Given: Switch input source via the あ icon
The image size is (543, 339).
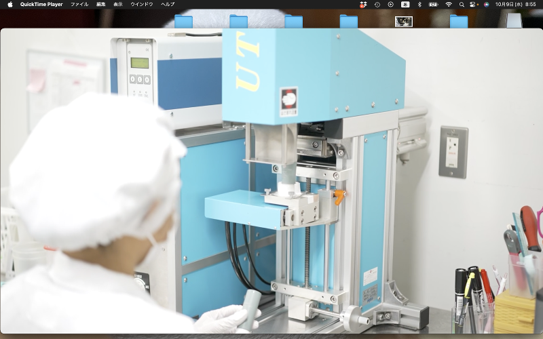Looking at the screenshot, I should (x=405, y=4).
